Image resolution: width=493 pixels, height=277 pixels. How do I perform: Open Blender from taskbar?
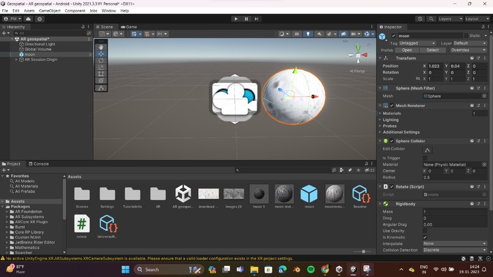297,270
